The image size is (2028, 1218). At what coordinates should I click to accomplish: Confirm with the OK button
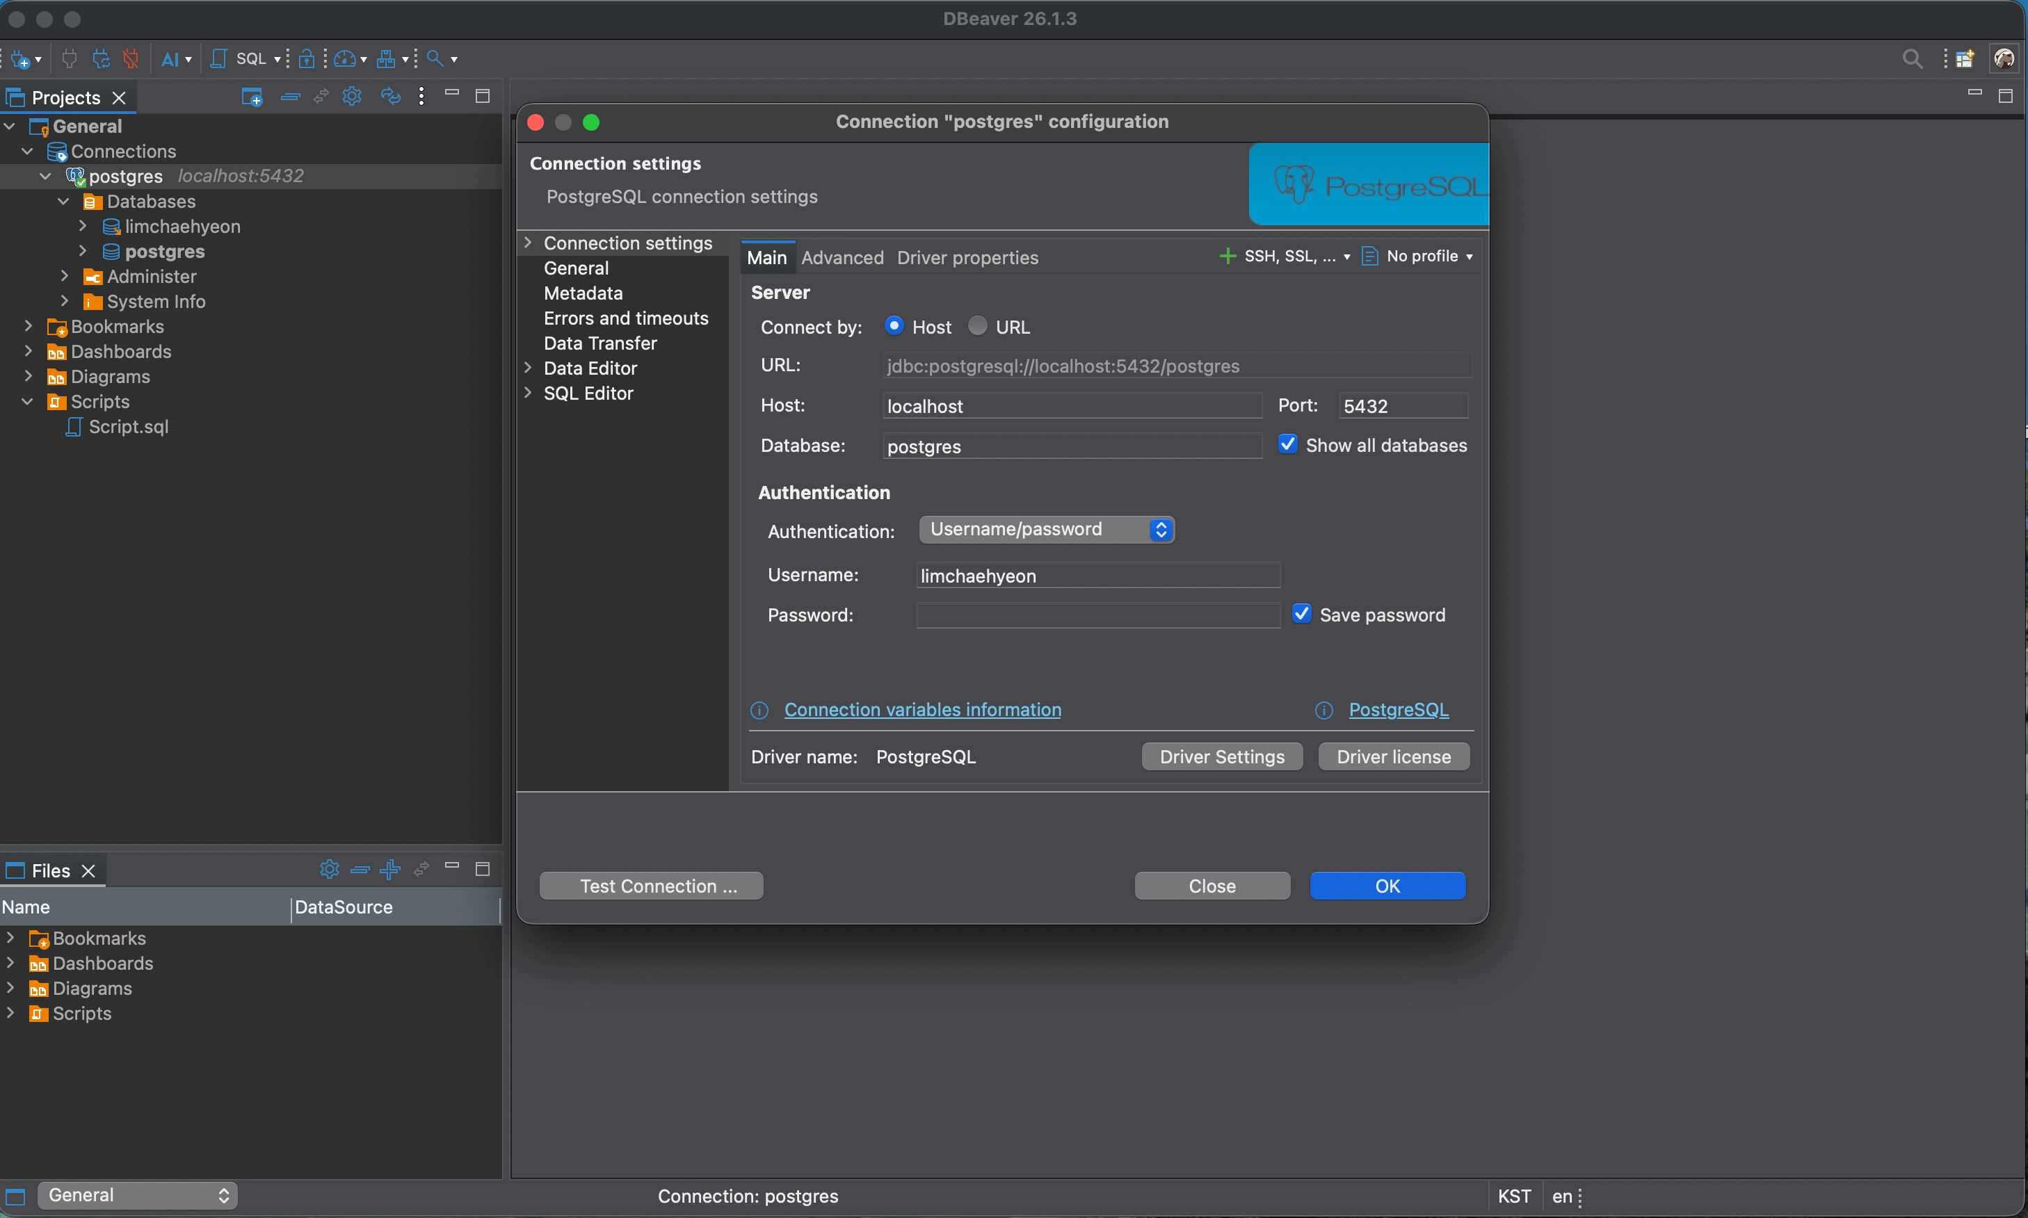point(1387,886)
